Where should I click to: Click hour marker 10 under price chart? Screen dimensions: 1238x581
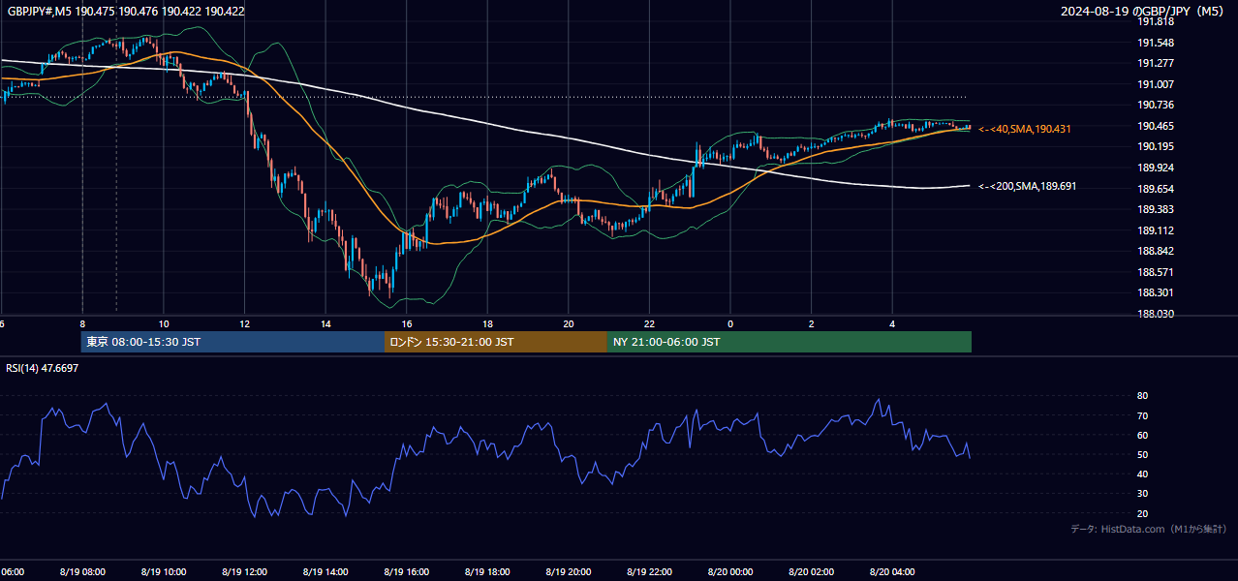click(164, 324)
